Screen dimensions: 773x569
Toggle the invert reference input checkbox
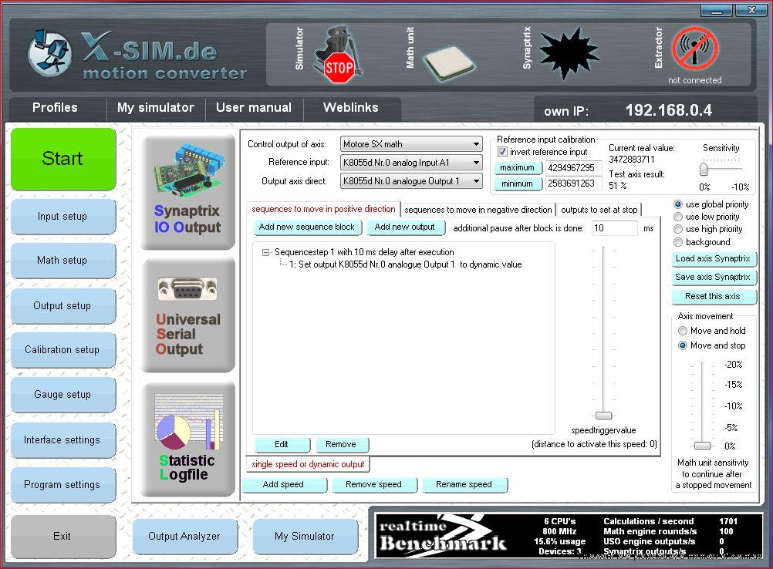click(502, 152)
